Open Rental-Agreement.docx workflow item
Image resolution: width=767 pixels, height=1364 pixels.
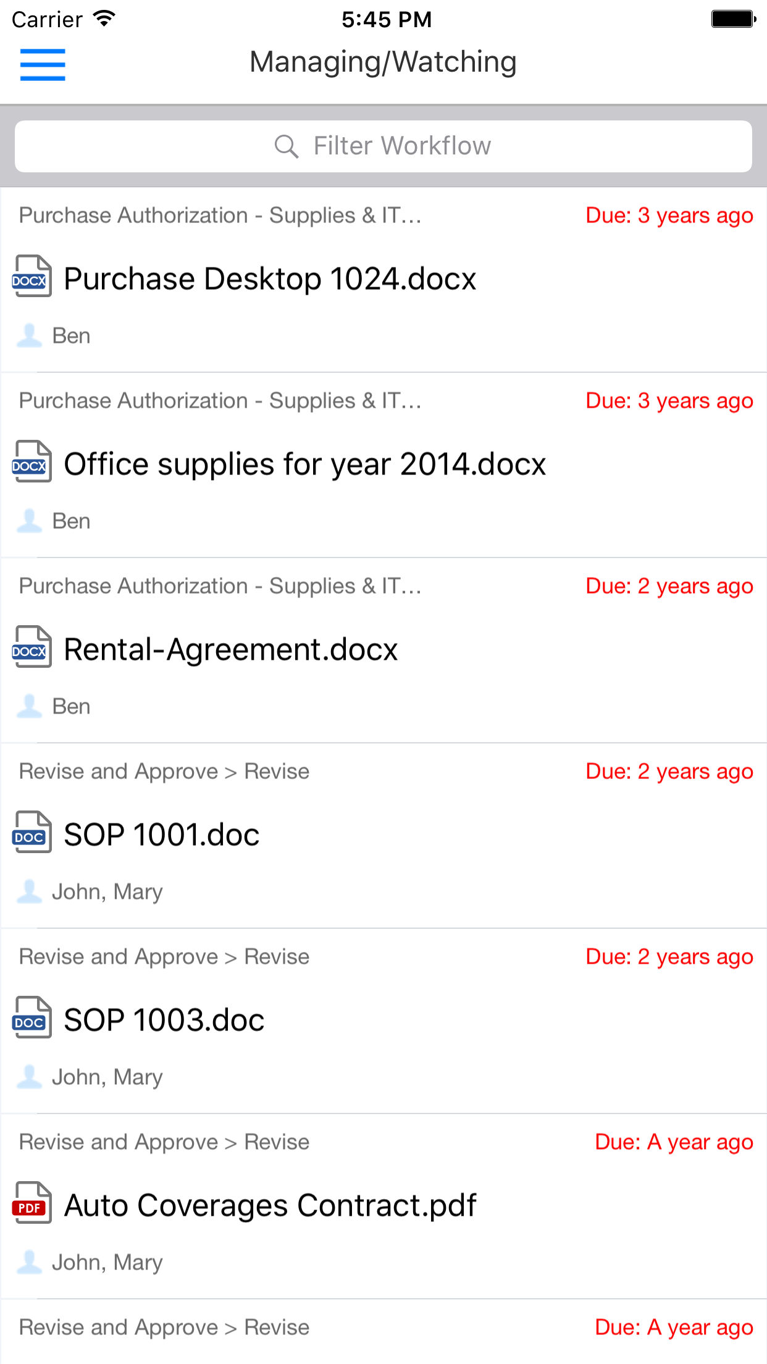pyautogui.click(x=230, y=649)
